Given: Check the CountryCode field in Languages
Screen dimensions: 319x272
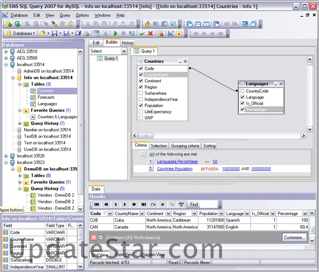Looking at the screenshot, I should [242, 91].
